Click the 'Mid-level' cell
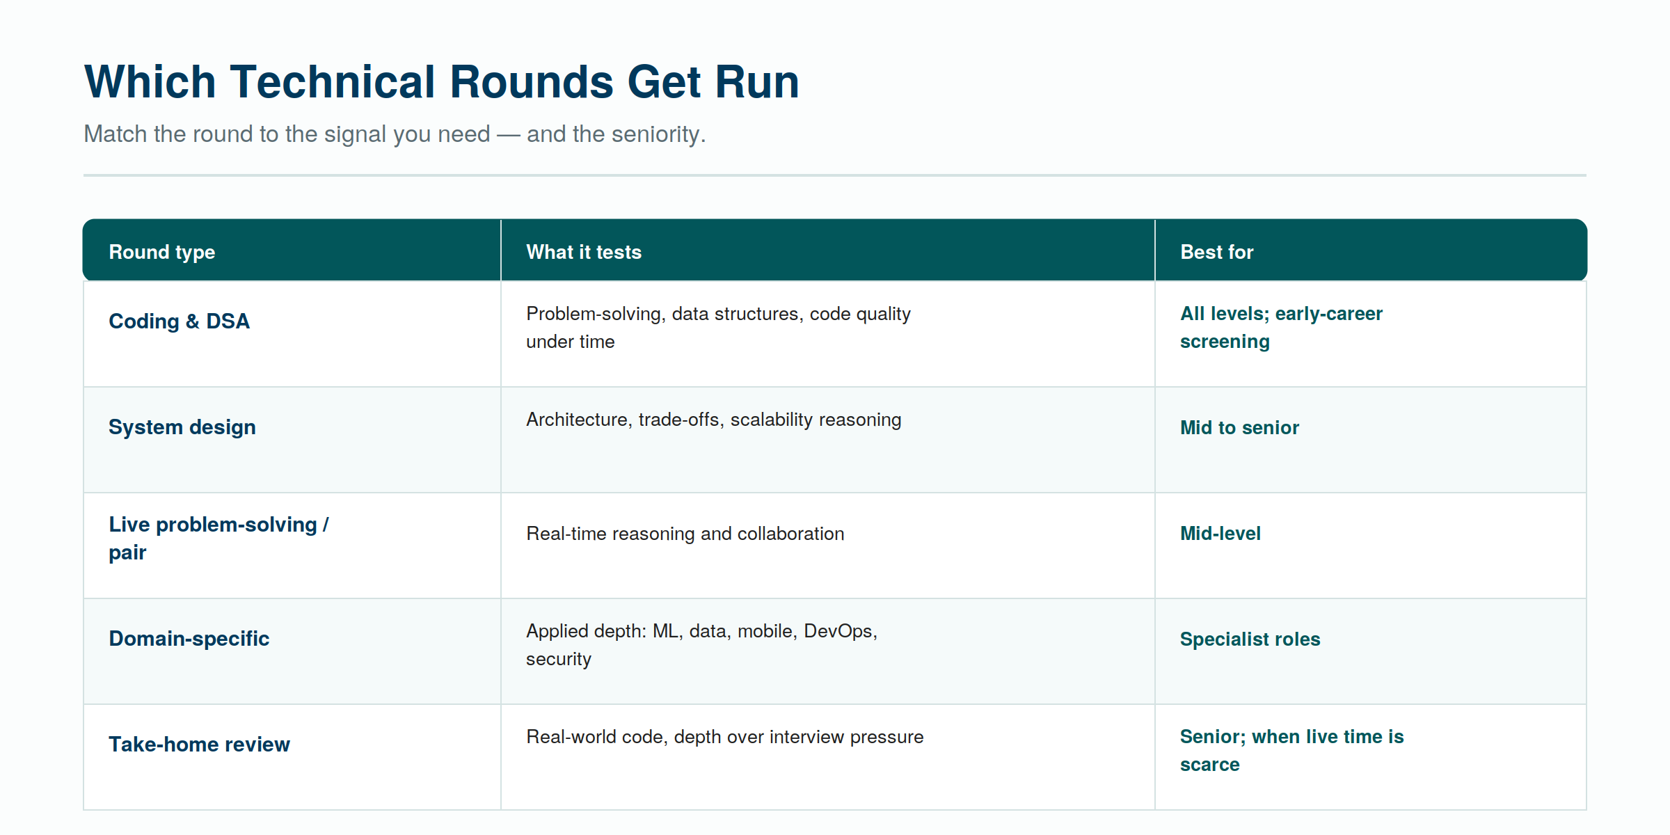1670x835 pixels. pos(1220,533)
